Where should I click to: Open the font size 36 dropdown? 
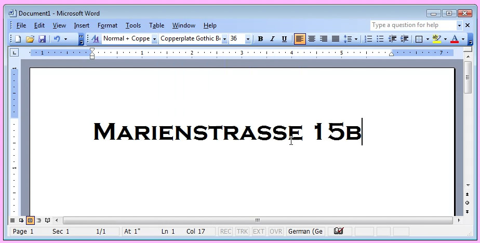(248, 39)
